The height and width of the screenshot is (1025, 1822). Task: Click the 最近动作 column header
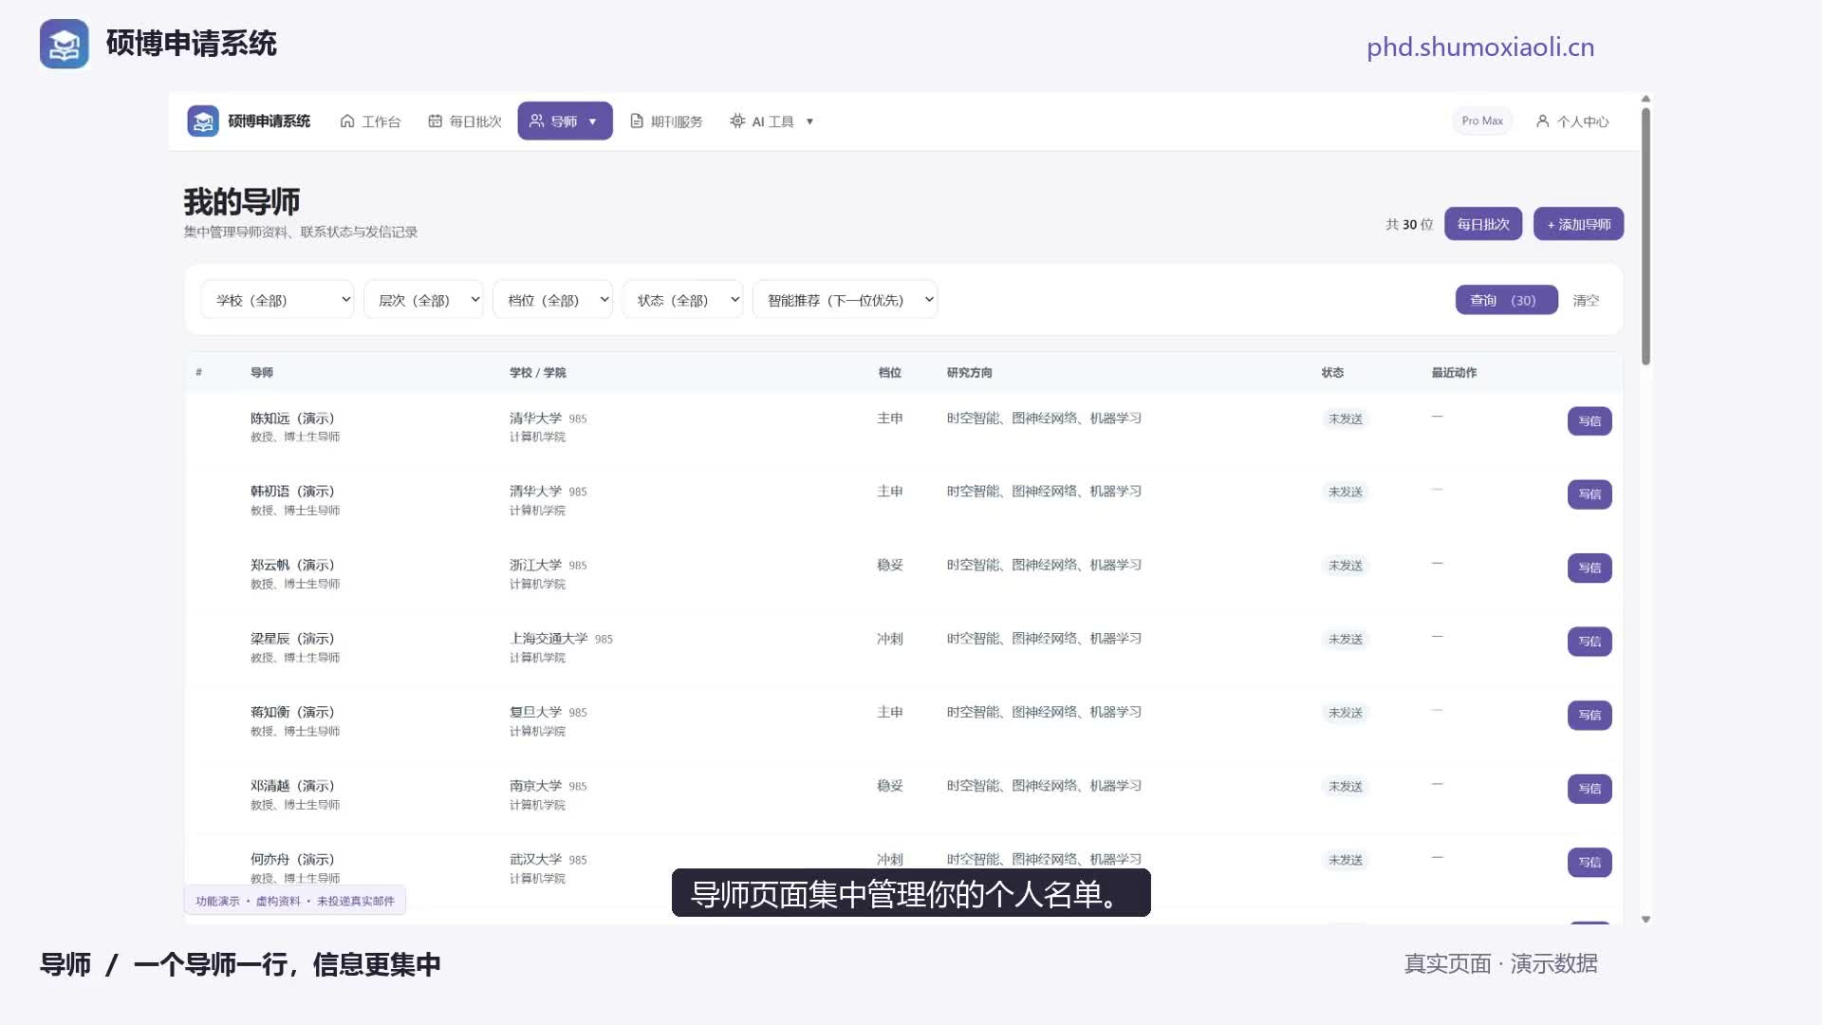1454,372
